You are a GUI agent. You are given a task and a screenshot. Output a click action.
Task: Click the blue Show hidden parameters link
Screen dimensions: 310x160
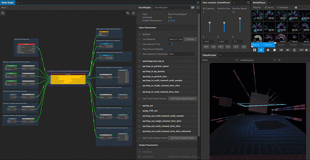[x=172, y=21]
